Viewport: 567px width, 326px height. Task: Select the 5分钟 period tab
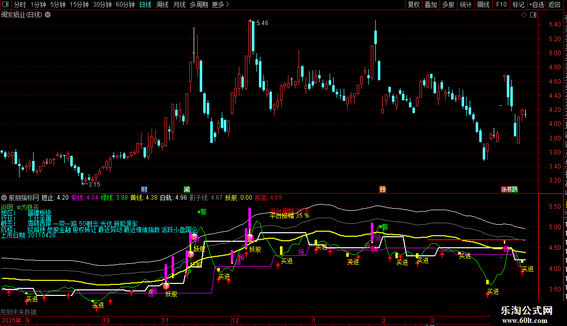pyautogui.click(x=58, y=5)
